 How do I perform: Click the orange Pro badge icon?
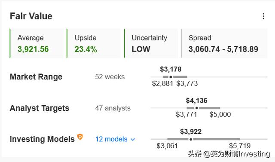point(80,137)
